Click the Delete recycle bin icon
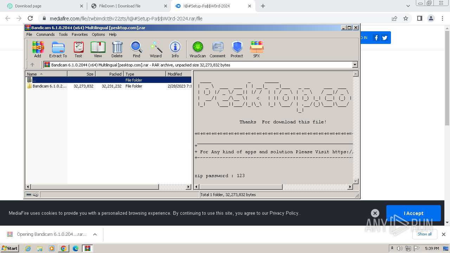 pyautogui.click(x=117, y=49)
